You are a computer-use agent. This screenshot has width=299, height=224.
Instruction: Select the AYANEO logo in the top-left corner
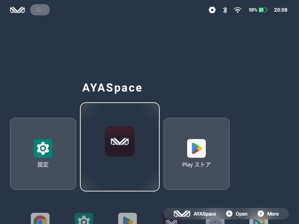(x=17, y=10)
